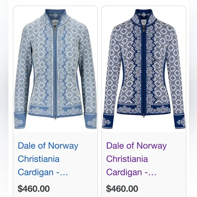
Task: Click the purple truncated "Cardigan -…" text
Action: (131, 172)
